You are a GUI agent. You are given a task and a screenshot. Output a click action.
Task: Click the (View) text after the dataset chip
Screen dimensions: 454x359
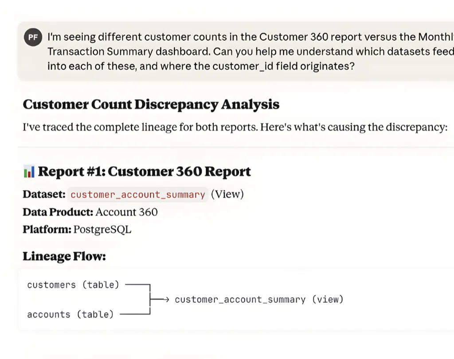pyautogui.click(x=227, y=194)
